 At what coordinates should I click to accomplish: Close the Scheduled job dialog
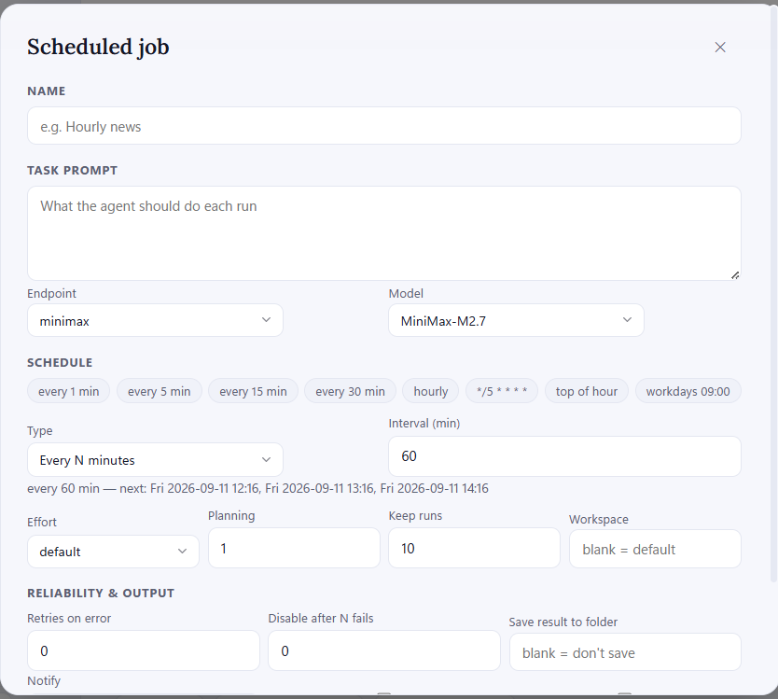coord(720,48)
